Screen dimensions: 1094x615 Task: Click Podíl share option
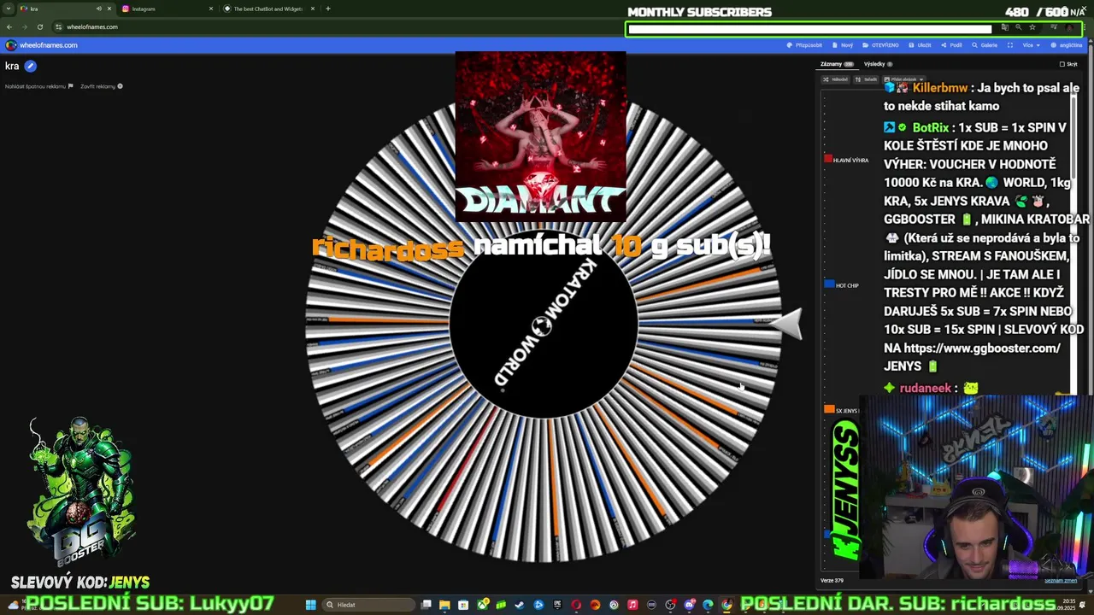coord(951,45)
